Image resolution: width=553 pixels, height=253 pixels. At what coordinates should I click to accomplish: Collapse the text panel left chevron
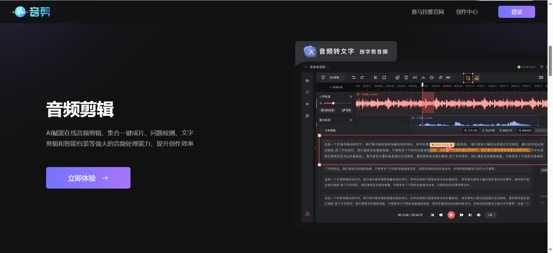(x=315, y=147)
